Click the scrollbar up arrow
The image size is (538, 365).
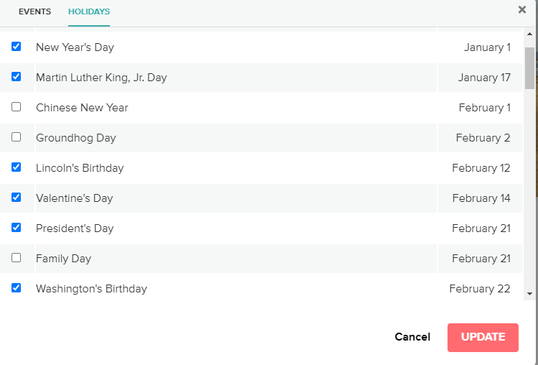(529, 34)
